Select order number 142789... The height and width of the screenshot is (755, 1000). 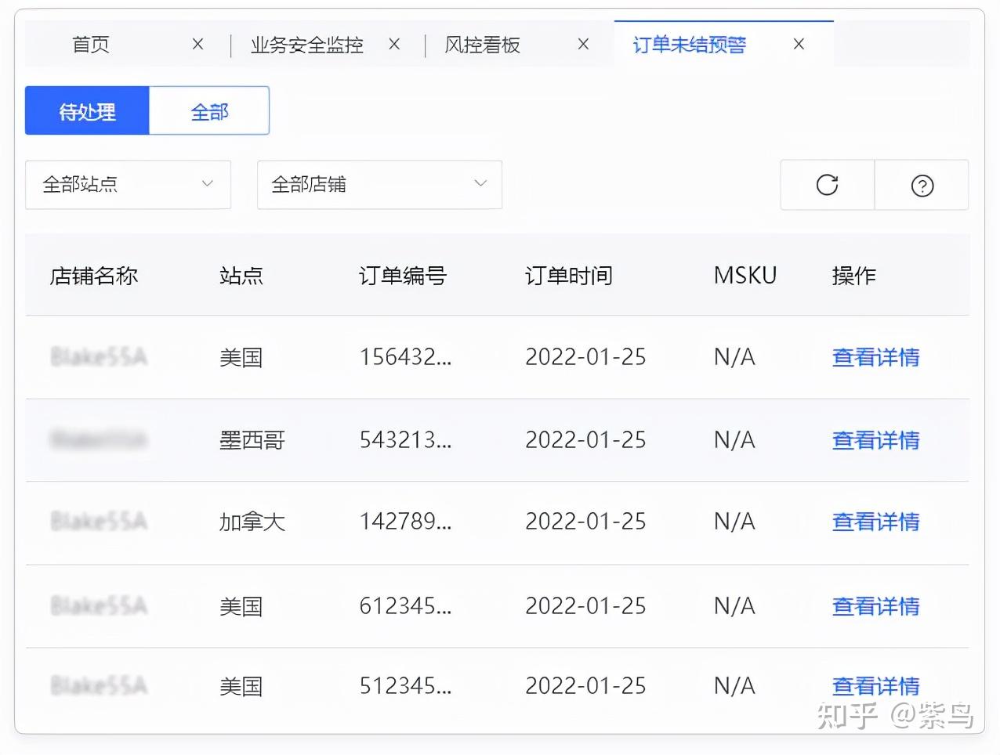(405, 522)
